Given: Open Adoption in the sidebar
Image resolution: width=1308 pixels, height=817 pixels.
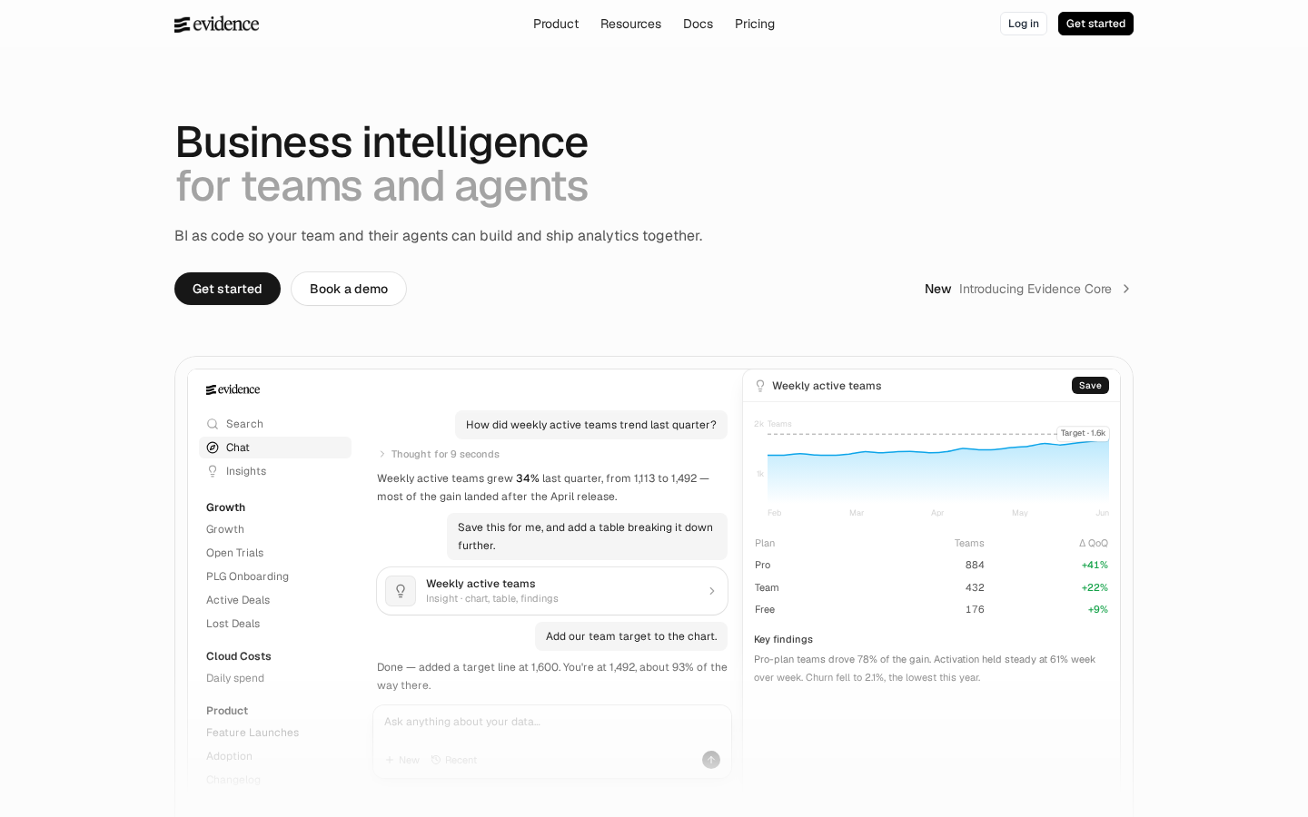Looking at the screenshot, I should point(229,756).
